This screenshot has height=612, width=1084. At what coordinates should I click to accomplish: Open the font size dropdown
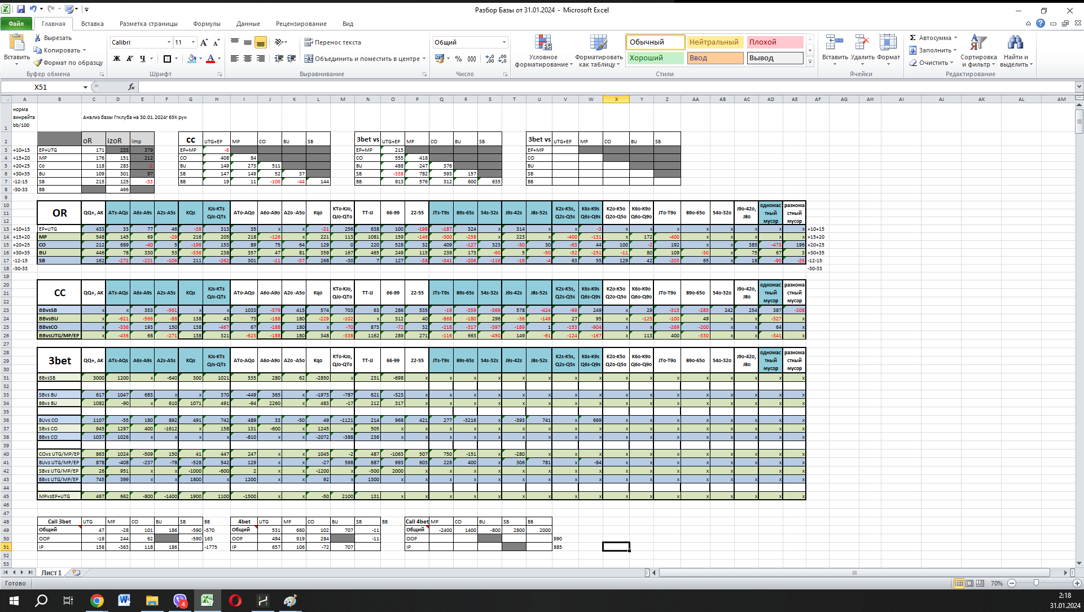coord(193,42)
